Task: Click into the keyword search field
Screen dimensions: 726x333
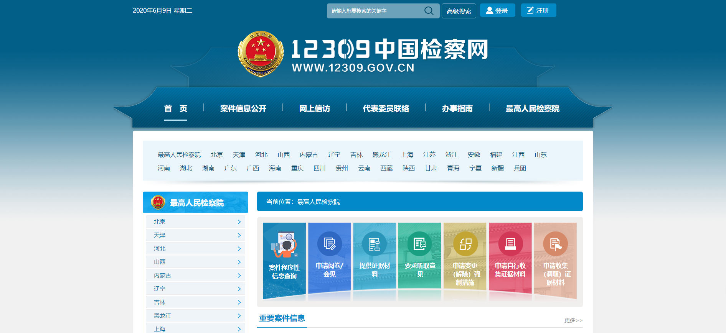Action: 375,11
